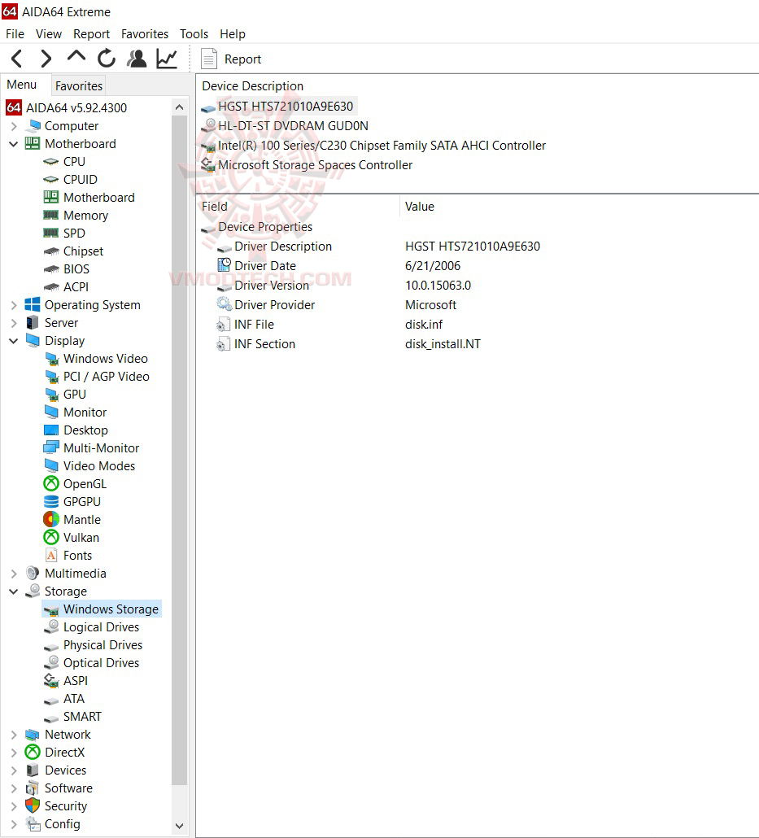Select Vulkan in the Display section
Screen dimensions: 759x838
tap(80, 537)
